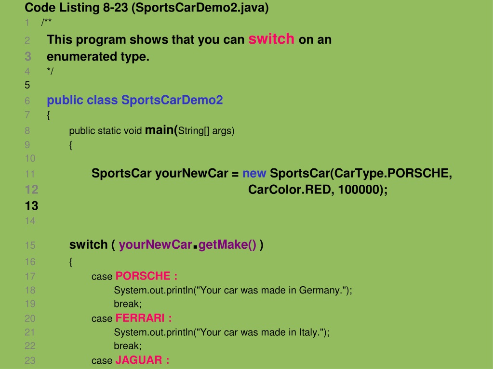Click line number 12

pyautogui.click(x=31, y=190)
